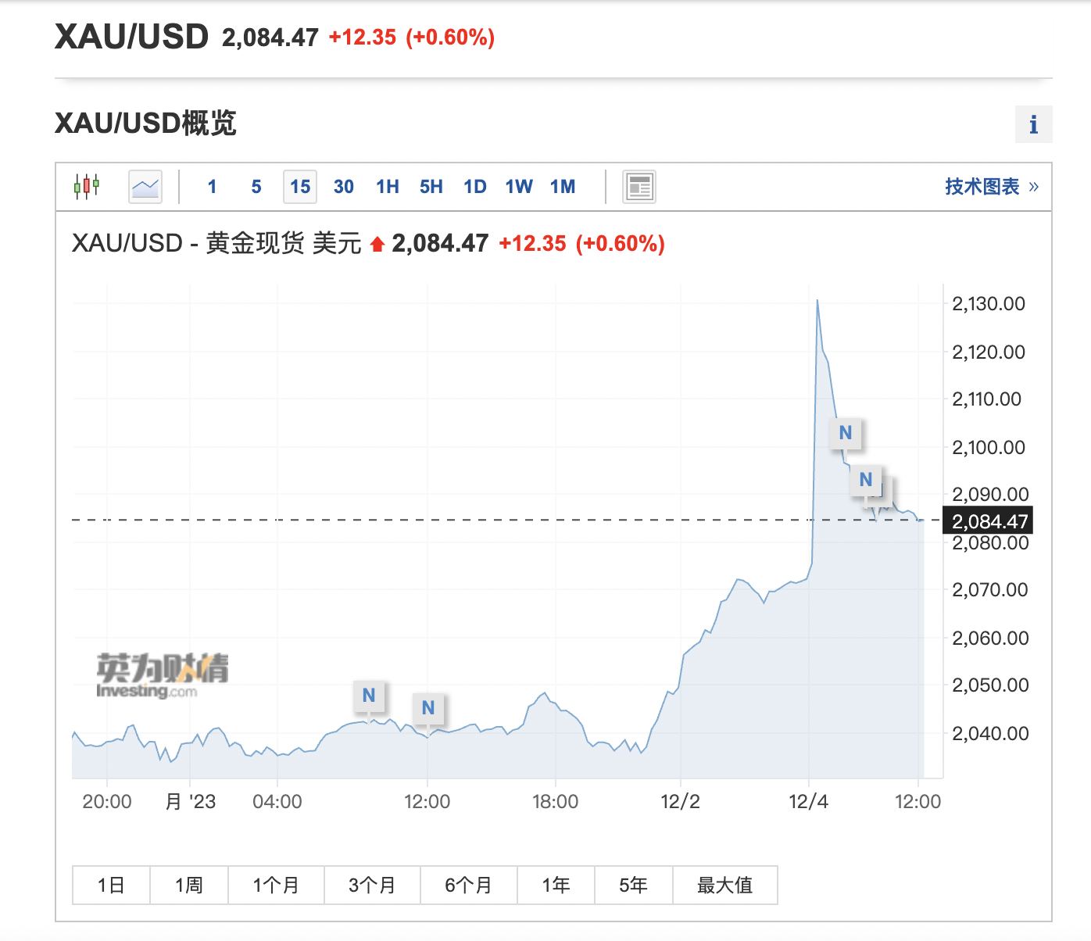Show the 1日 time range
This screenshot has width=1091, height=941.
[111, 885]
